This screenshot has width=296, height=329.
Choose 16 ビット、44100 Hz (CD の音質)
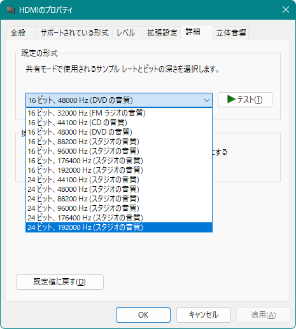tap(119, 123)
